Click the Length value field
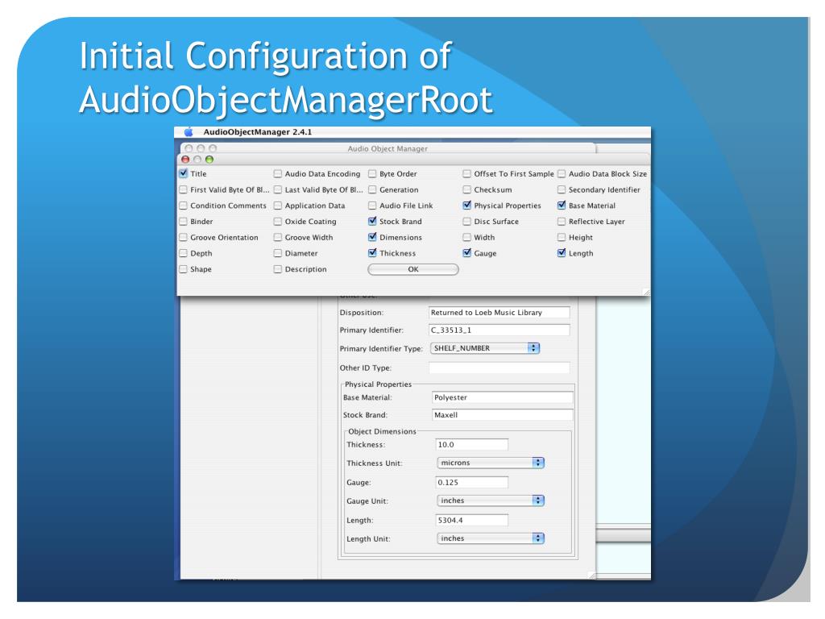 pyautogui.click(x=471, y=520)
